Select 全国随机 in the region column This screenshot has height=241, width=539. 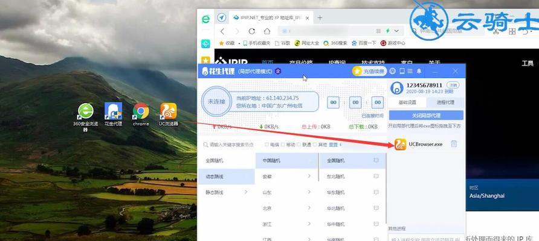pyautogui.click(x=352, y=160)
